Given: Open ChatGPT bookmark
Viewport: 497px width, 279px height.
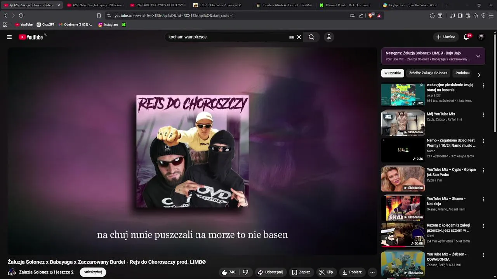Looking at the screenshot, I should click(x=45, y=25).
